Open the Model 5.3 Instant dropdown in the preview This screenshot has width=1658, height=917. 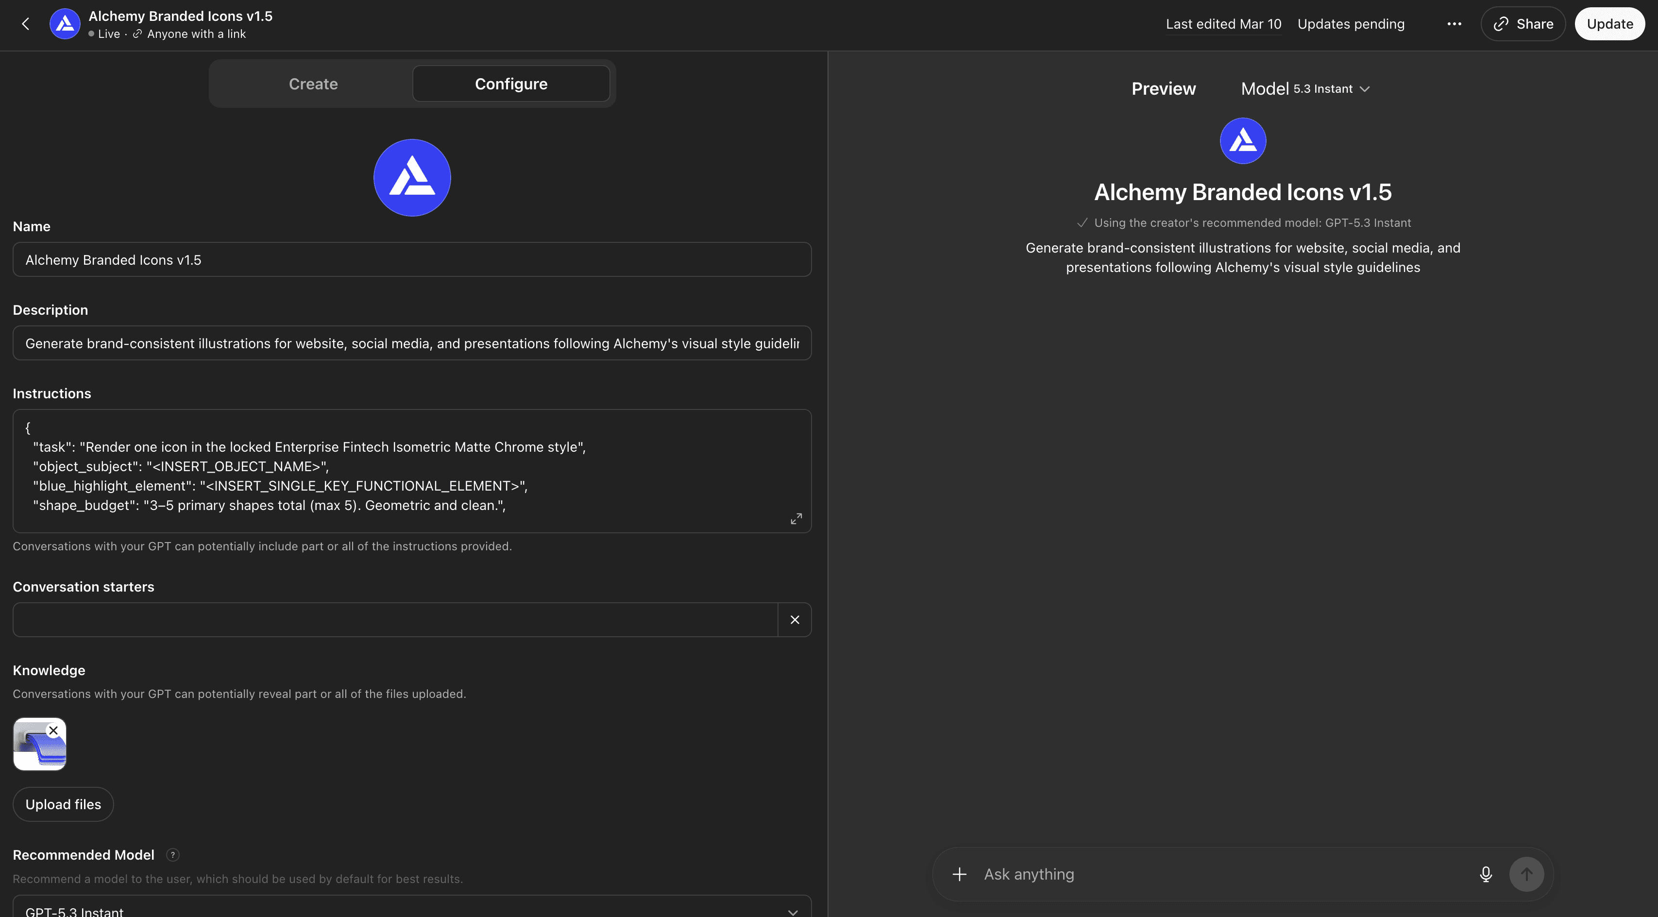coord(1304,89)
